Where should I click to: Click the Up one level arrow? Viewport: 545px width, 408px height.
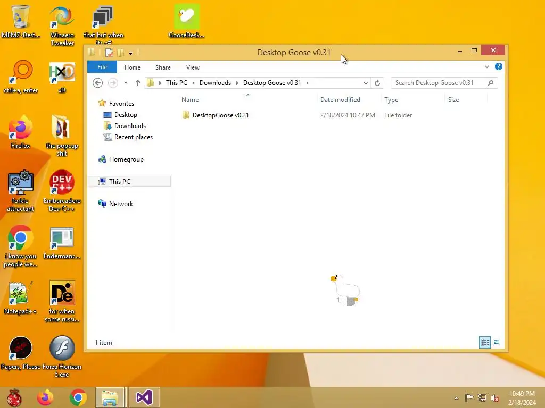[x=138, y=83]
